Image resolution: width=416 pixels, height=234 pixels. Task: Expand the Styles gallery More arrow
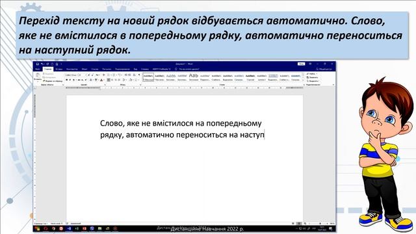[x=303, y=81]
